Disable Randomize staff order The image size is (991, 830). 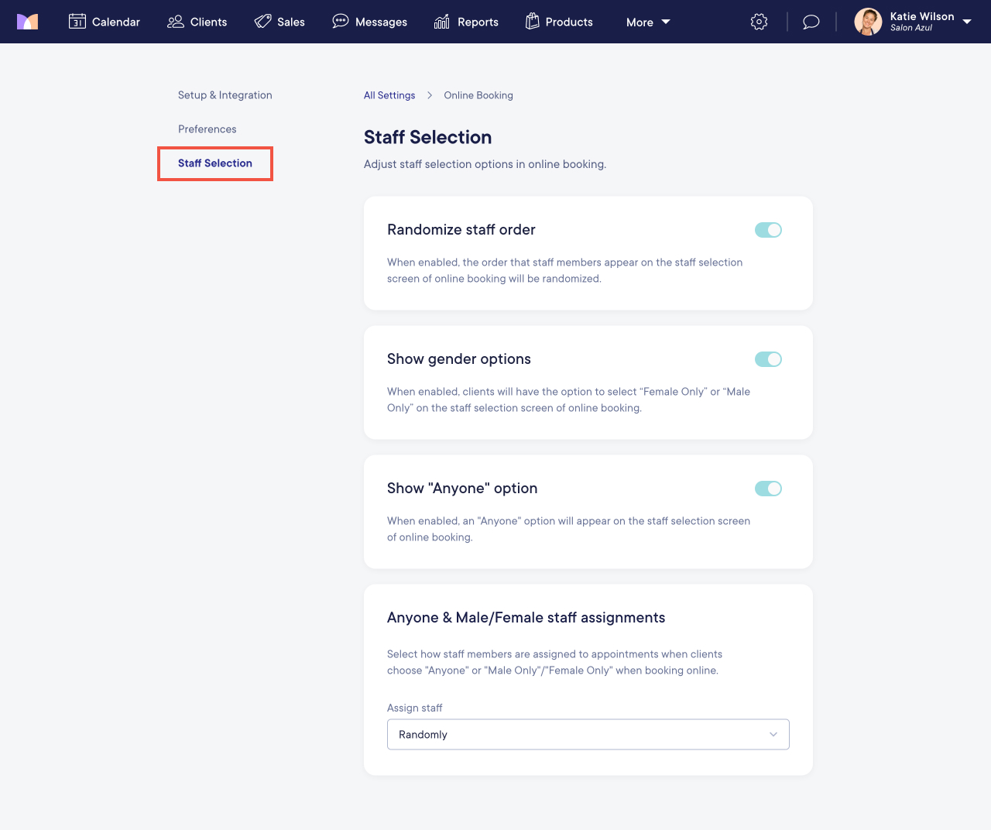click(x=768, y=230)
